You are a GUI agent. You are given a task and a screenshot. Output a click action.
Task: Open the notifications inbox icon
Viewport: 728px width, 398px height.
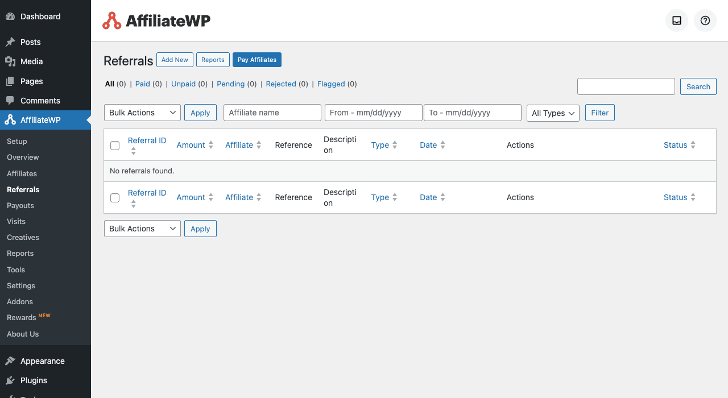click(677, 20)
